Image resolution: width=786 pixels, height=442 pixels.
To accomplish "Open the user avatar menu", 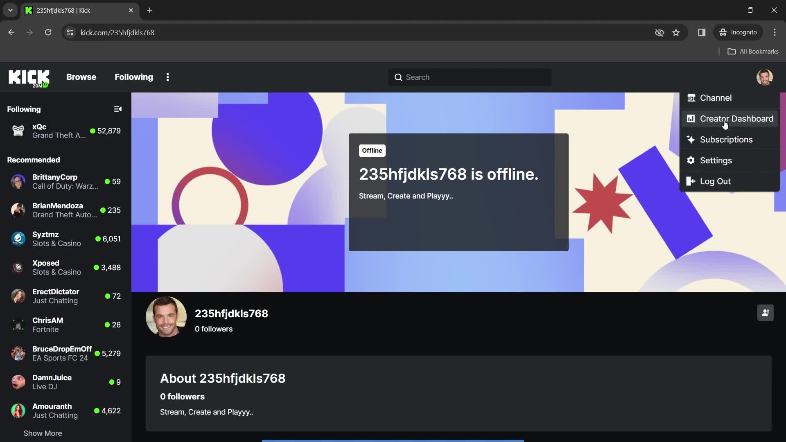I will point(764,77).
